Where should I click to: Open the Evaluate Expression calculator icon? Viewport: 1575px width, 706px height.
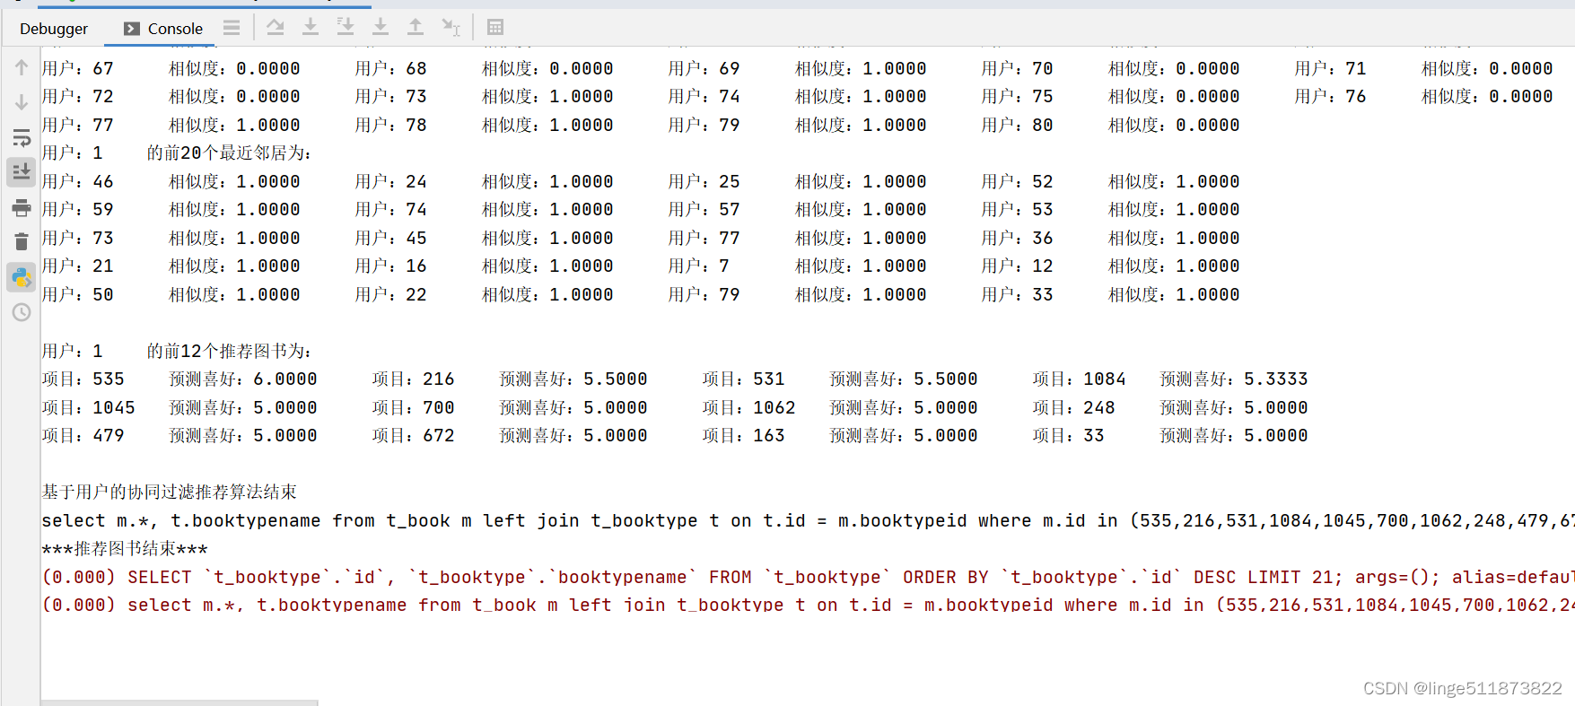coord(495,28)
